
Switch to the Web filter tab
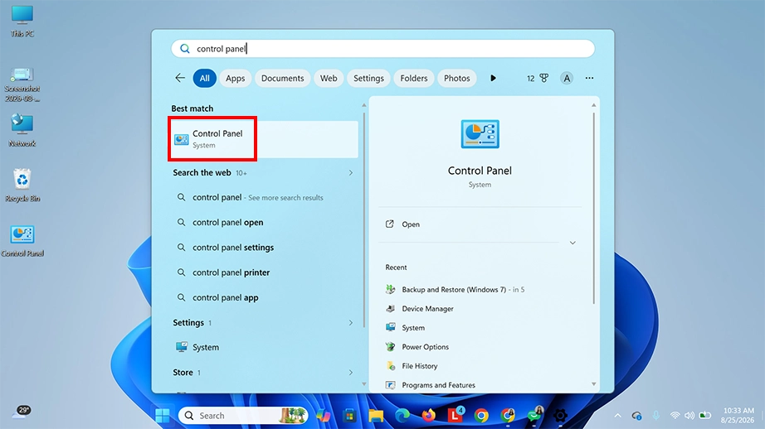(x=329, y=78)
